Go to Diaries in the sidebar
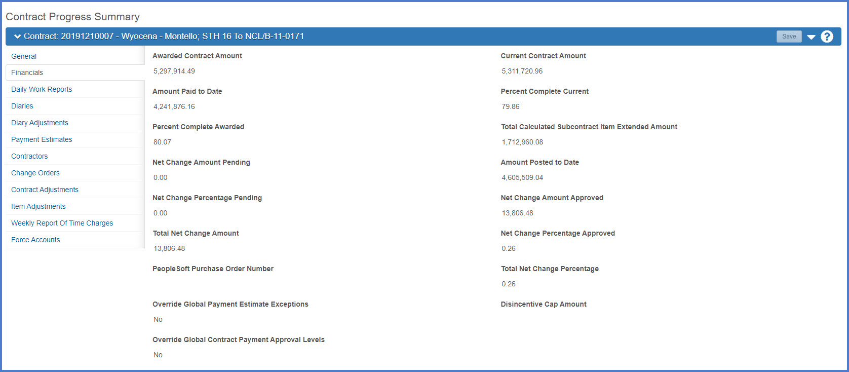The width and height of the screenshot is (849, 372). click(22, 106)
